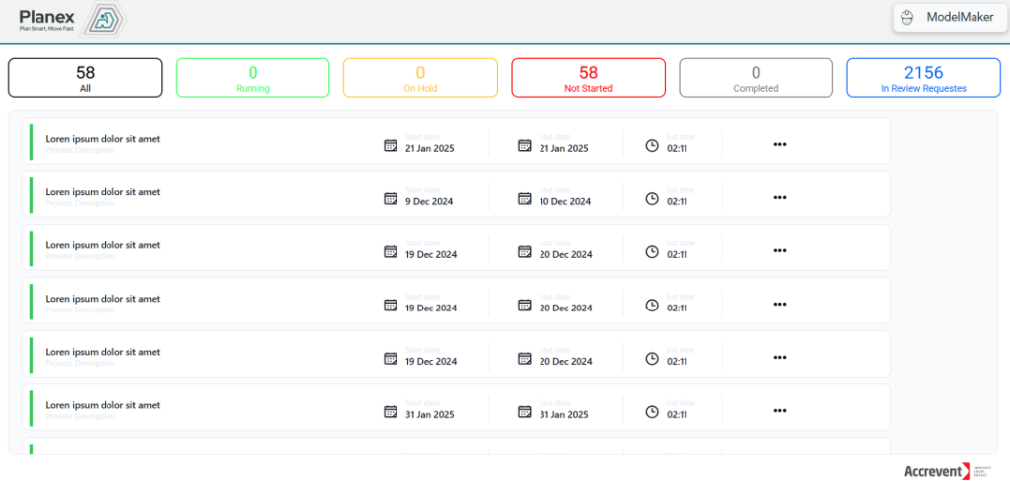
Task: Click calendar icon beside start date 9 Dec 2024
Action: pos(390,198)
